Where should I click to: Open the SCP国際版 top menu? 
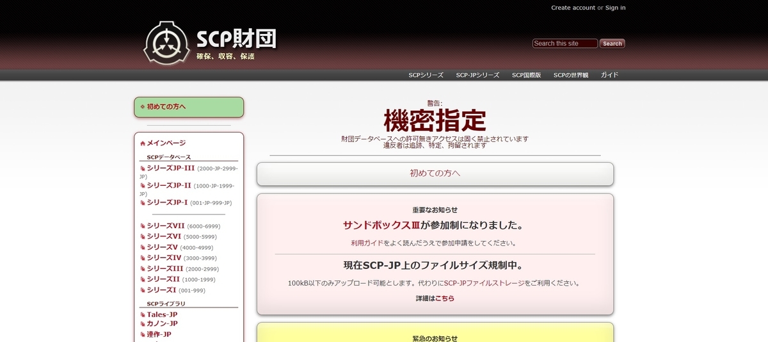(527, 75)
